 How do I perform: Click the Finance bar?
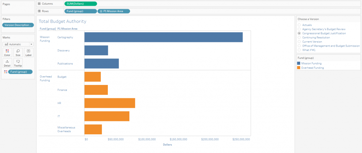96,90
